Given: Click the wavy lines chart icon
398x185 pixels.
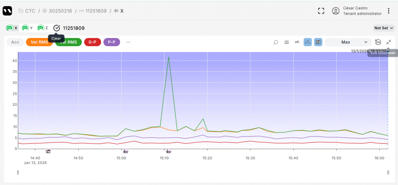Looking at the screenshot, I should pyautogui.click(x=286, y=42).
